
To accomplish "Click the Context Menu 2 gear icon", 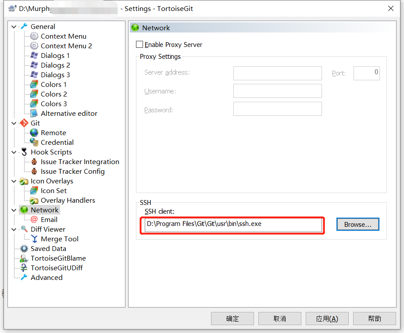I will click(x=34, y=46).
